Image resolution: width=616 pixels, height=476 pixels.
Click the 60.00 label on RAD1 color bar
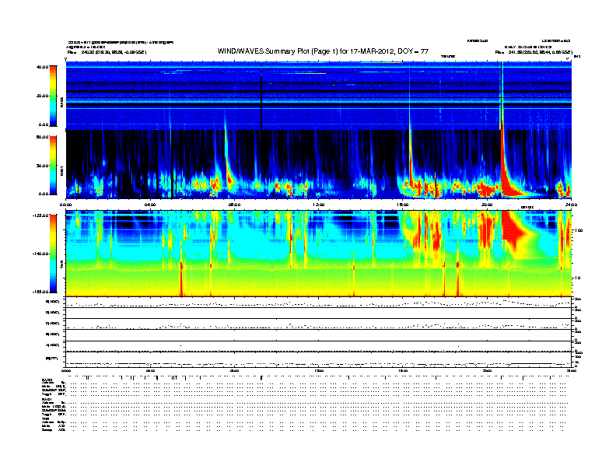pyautogui.click(x=42, y=137)
